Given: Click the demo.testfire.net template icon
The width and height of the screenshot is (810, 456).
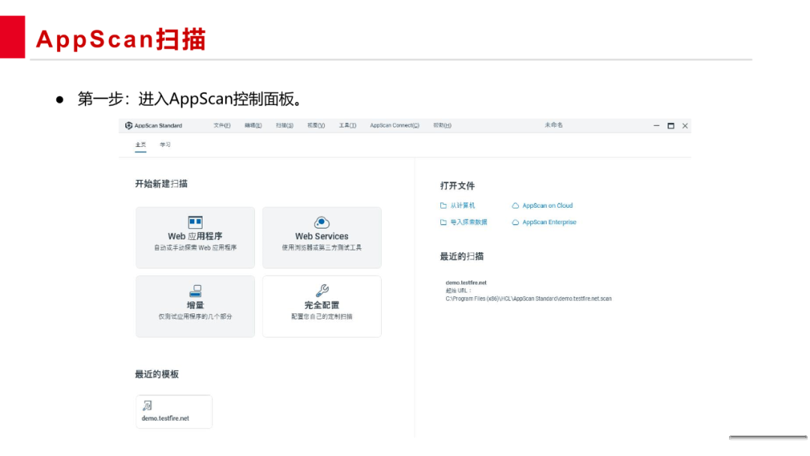Looking at the screenshot, I should (147, 406).
